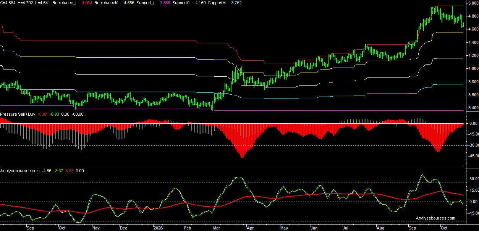Click the Apr date axis label
479x231 pixels.
[250, 228]
